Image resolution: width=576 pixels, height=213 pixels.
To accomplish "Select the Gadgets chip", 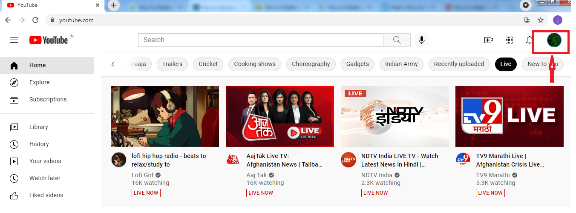I will [x=357, y=64].
